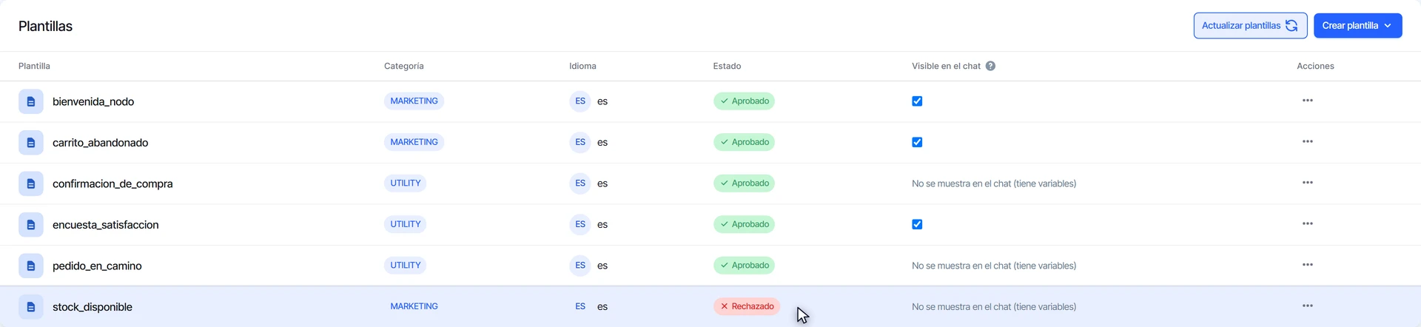1421x327 pixels.
Task: Click Aprobado status of confirmacion_de_compra
Action: [x=744, y=183]
